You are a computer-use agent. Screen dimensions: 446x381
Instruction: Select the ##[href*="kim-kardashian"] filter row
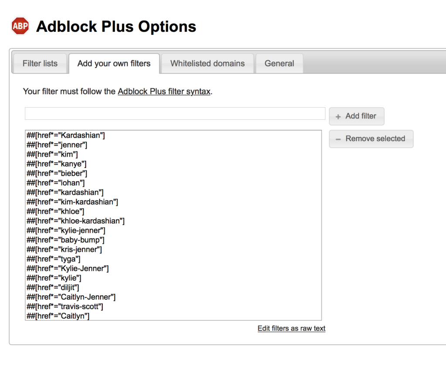point(173,202)
